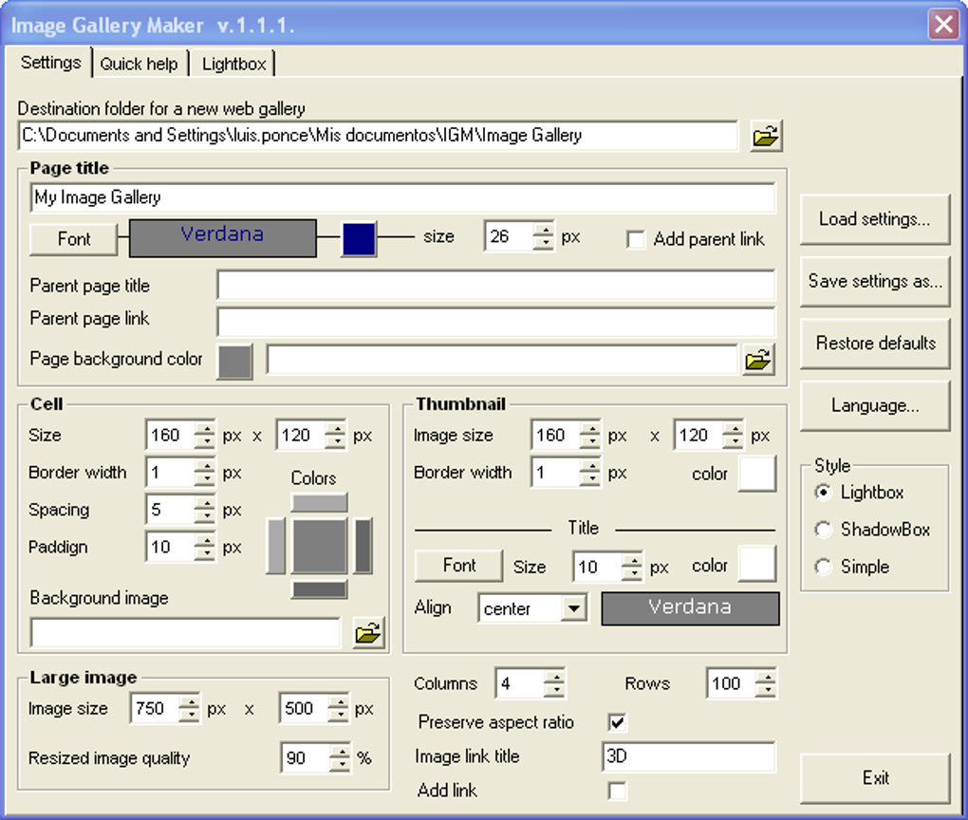The width and height of the screenshot is (968, 820).
Task: Open the Lightbox tab
Action: tap(233, 63)
